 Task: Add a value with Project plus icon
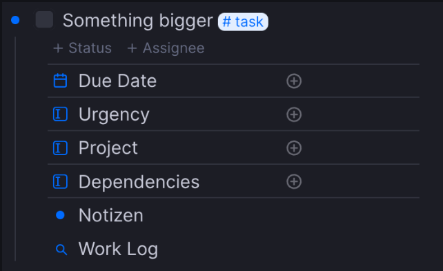(x=294, y=148)
